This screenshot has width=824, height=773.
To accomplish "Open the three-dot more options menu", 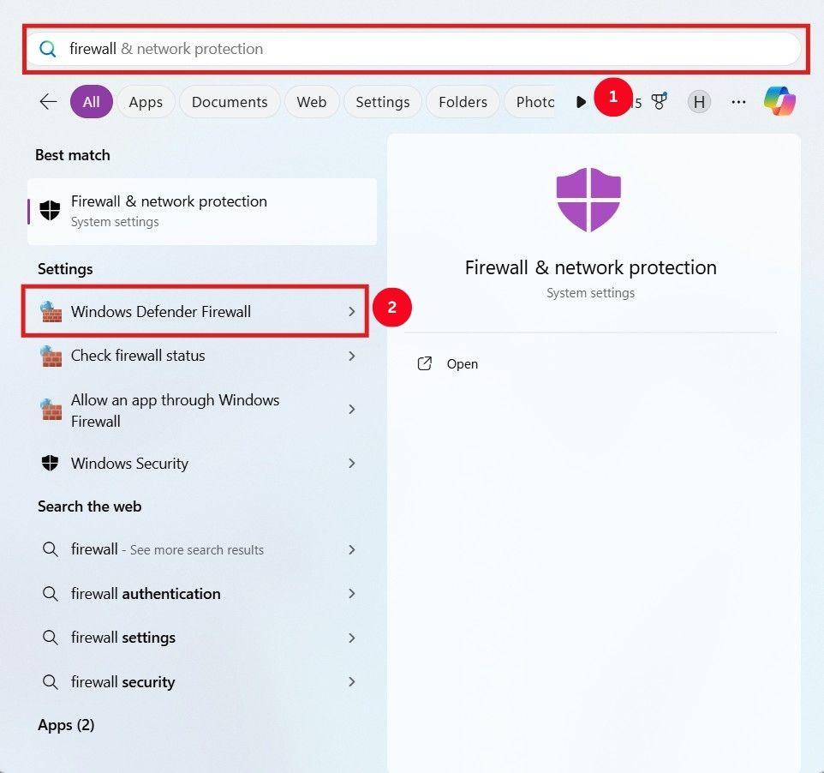I will [738, 102].
